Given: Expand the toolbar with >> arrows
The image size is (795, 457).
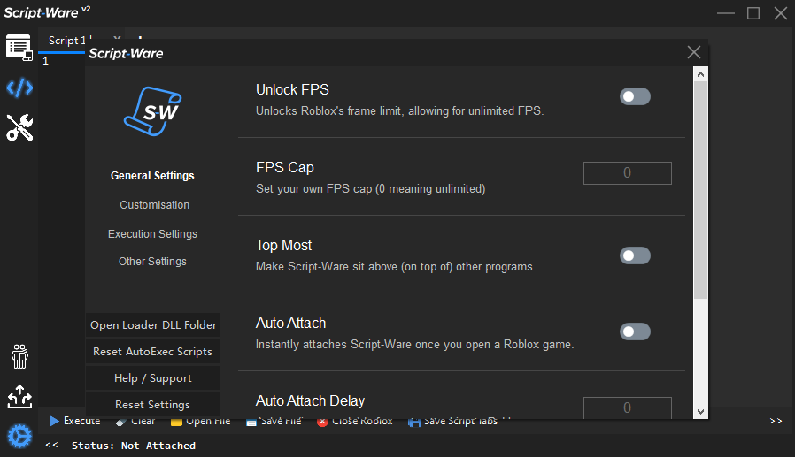Looking at the screenshot, I should click(776, 422).
